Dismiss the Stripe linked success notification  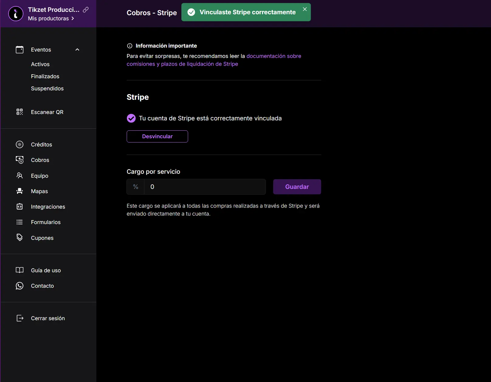[305, 9]
